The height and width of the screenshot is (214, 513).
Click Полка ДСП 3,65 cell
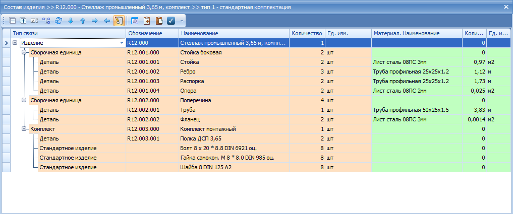[x=234, y=139]
